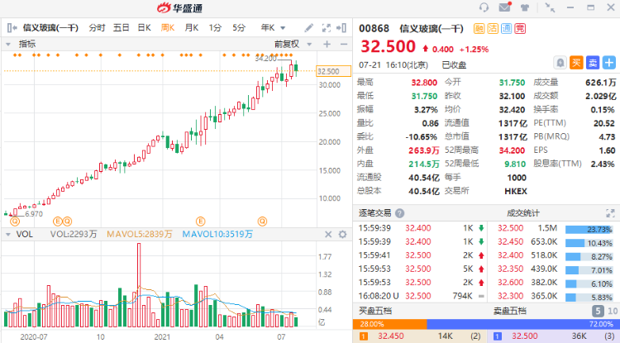Switch to 月K chart tab
The image size is (620, 343).
(192, 27)
